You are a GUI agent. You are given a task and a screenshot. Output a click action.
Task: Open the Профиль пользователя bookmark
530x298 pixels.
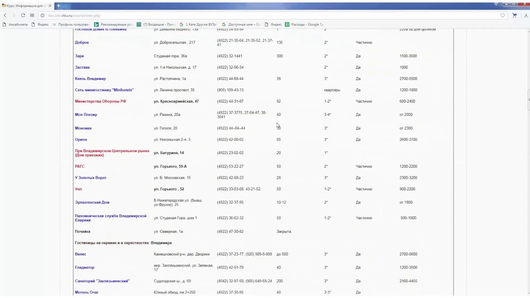[x=71, y=24]
